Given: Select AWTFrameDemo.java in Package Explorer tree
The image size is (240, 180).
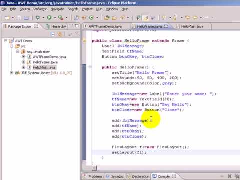Looking at the screenshot, I should [49, 57].
